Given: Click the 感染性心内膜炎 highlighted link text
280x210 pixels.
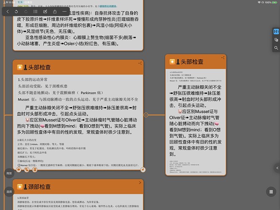Looking at the screenshot, I should [108, 6].
